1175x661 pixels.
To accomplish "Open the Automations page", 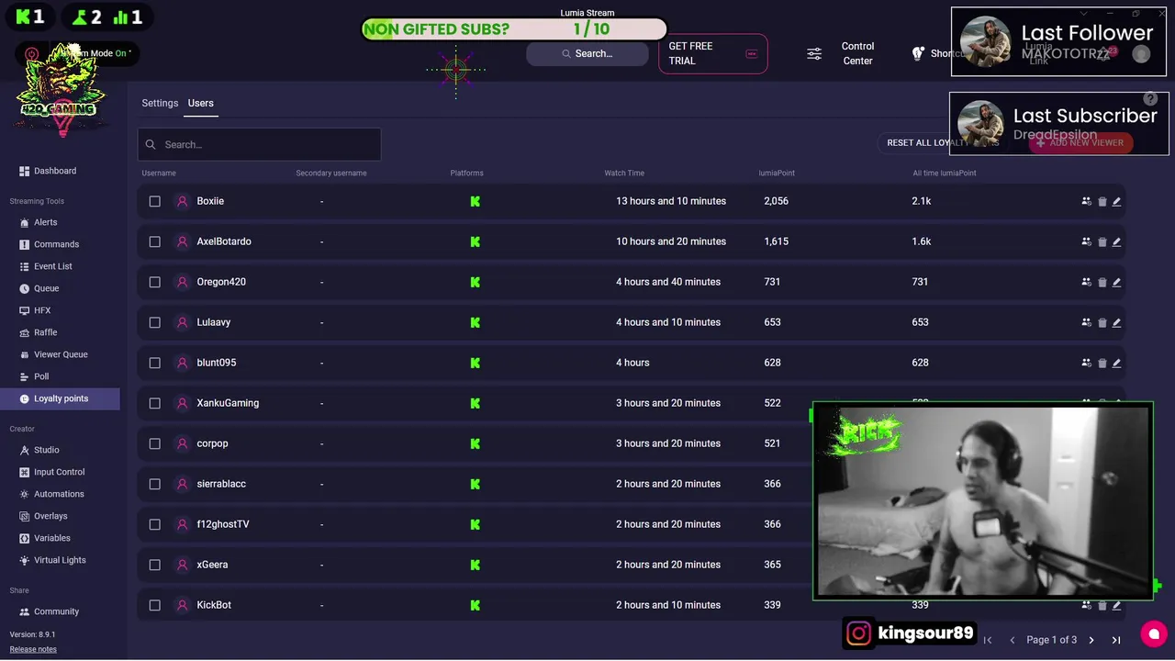I will point(51,494).
